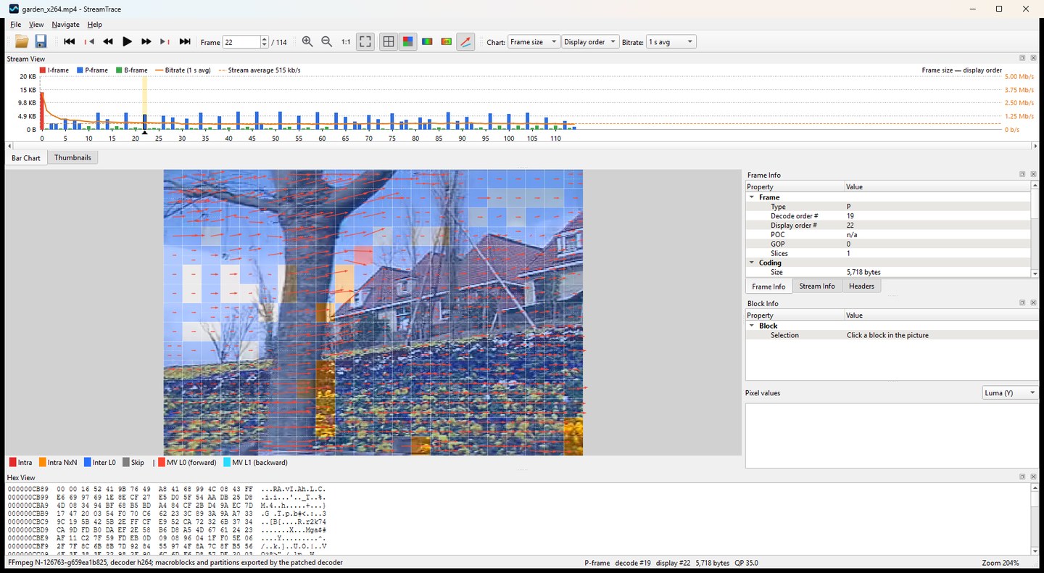Switch to the Headers tab
1044x573 pixels.
(861, 286)
